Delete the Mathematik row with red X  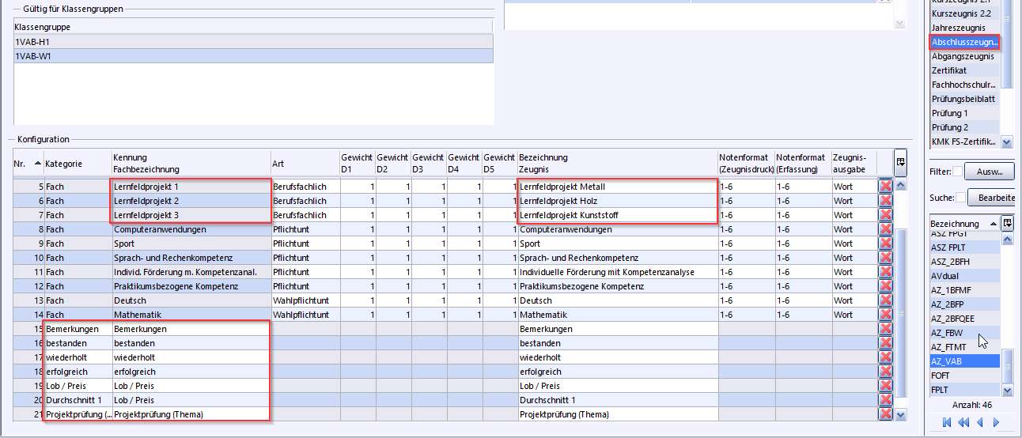point(885,315)
